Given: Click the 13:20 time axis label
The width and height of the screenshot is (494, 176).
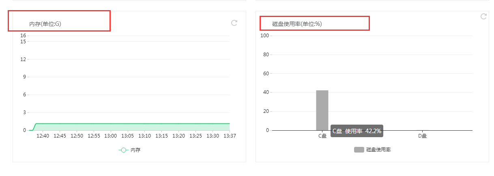Looking at the screenshot, I should click(179, 136).
